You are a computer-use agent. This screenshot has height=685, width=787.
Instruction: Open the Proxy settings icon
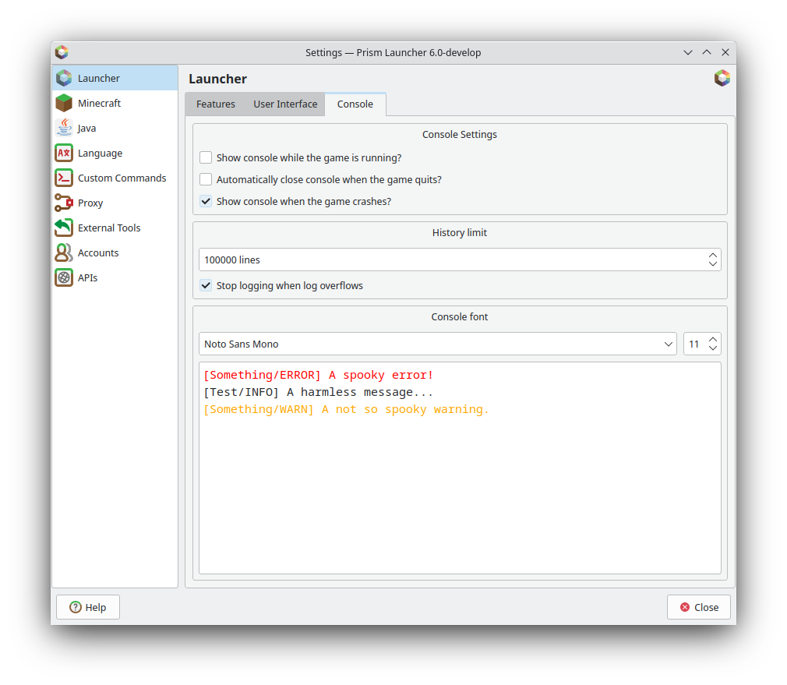pos(64,203)
